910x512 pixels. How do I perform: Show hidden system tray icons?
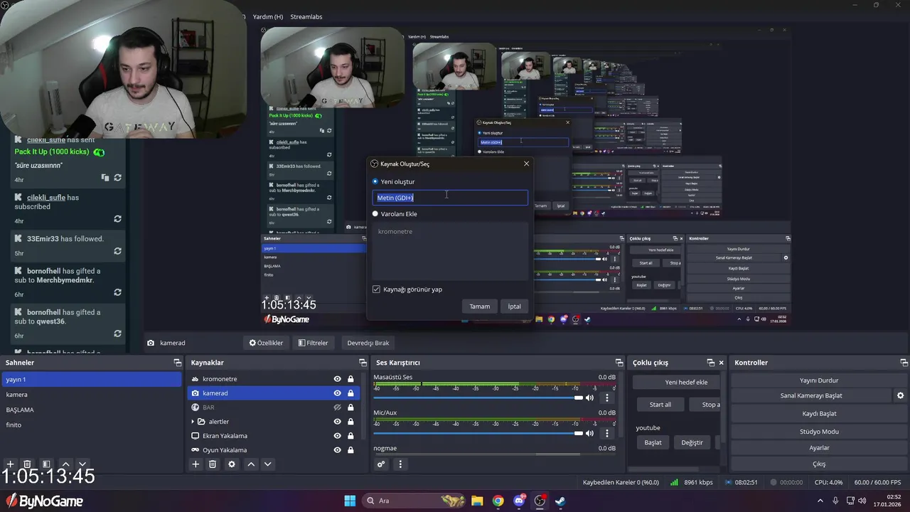[821, 501]
